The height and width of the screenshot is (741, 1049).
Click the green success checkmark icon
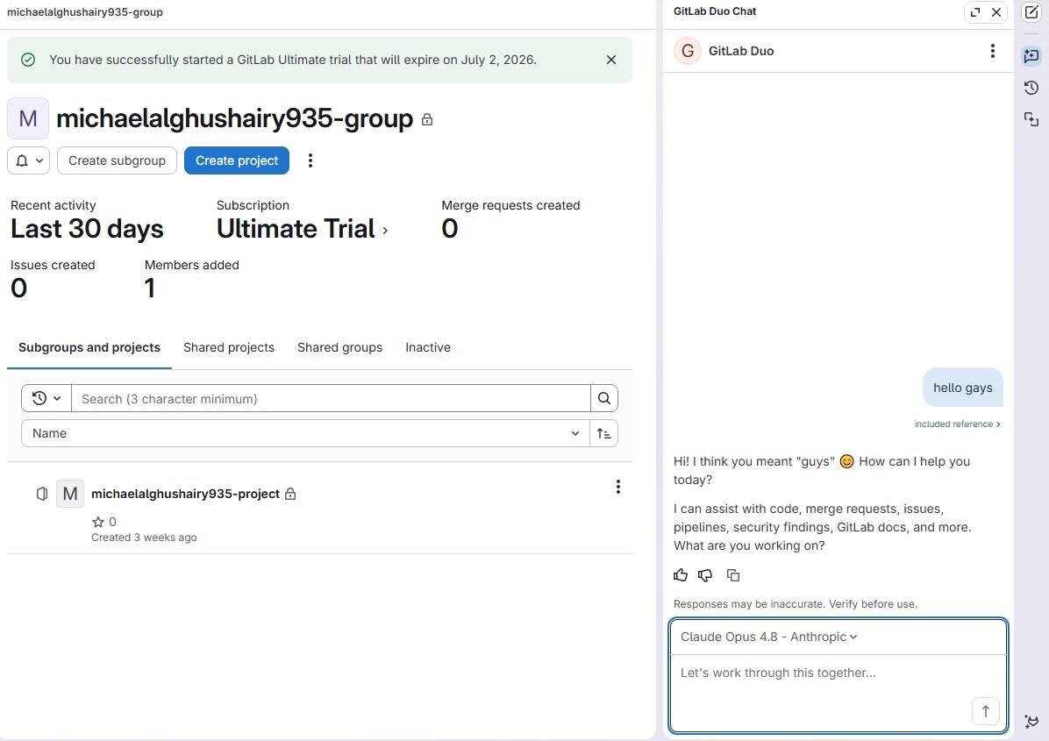point(28,60)
